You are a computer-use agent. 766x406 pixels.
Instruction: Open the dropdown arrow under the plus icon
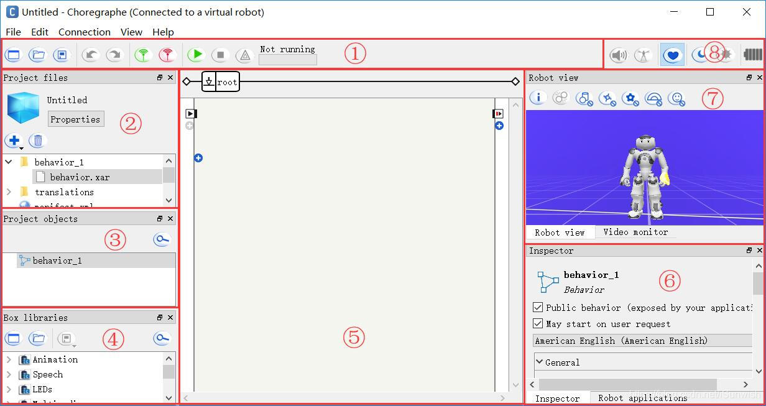[21, 148]
